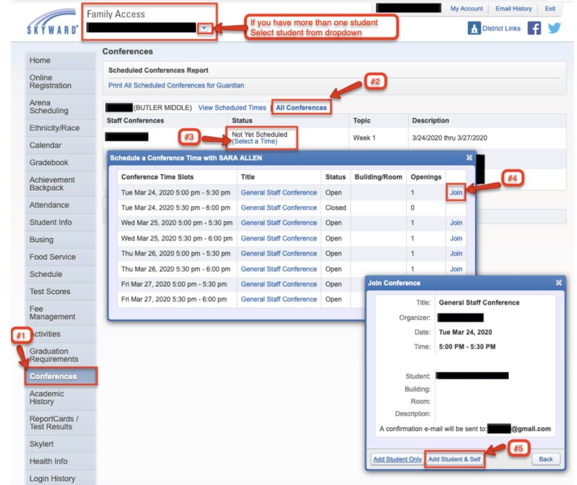Close the Join Conference dialog

point(558,282)
